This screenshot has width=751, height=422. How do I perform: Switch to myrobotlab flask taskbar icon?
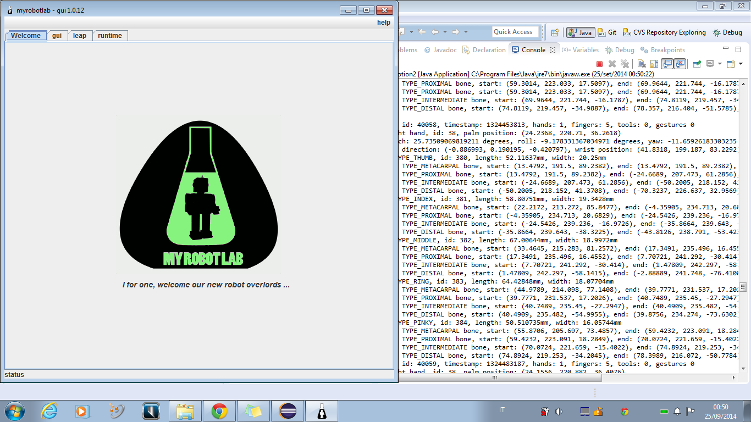[322, 411]
